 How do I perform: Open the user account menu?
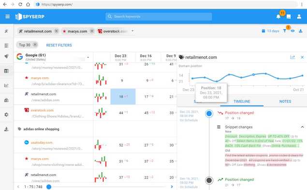(299, 16)
